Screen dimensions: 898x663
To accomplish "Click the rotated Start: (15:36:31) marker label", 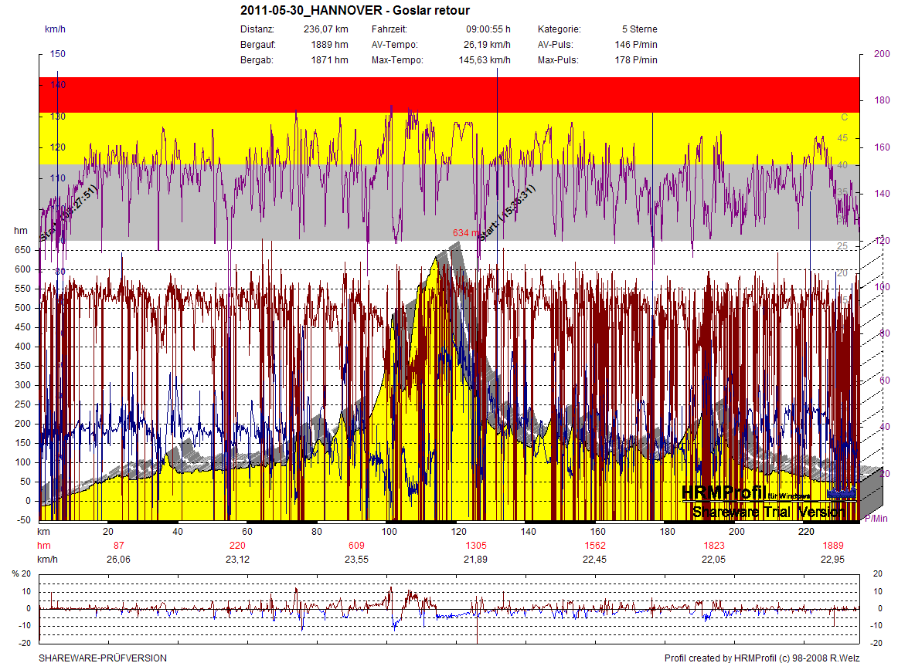I will click(507, 202).
